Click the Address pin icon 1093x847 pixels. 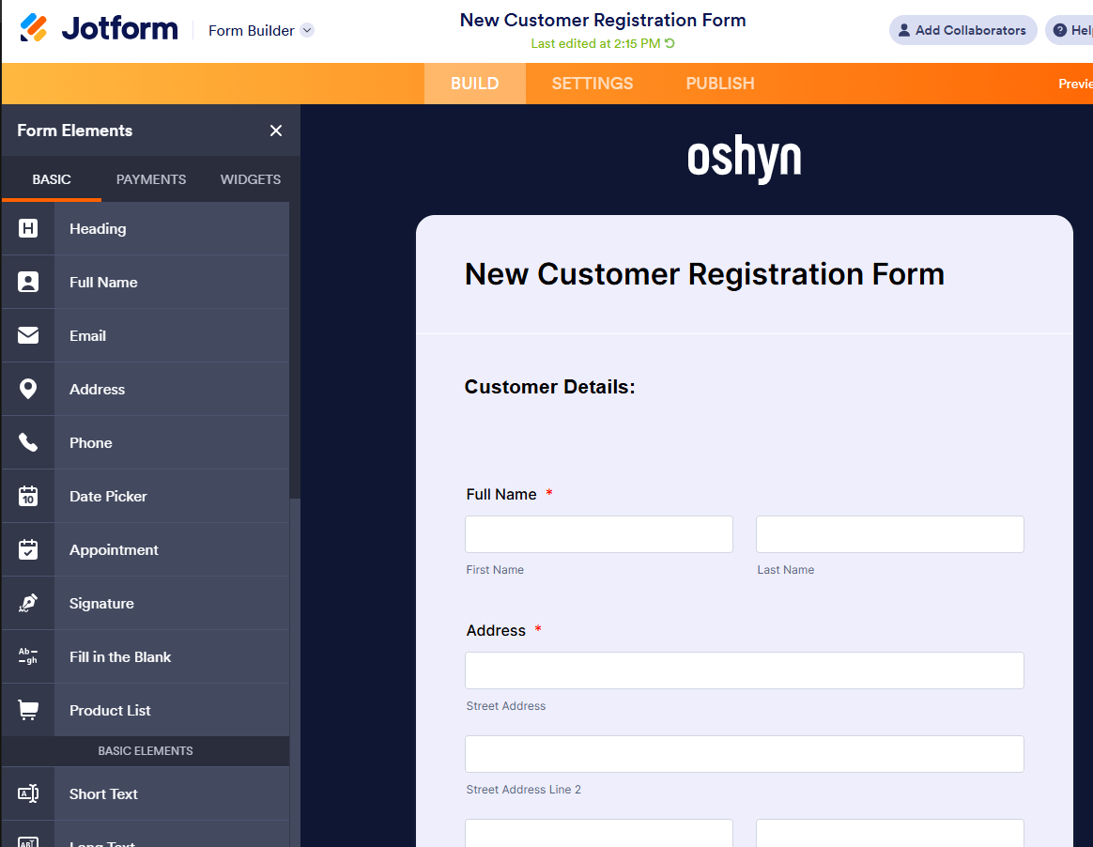[x=28, y=389]
